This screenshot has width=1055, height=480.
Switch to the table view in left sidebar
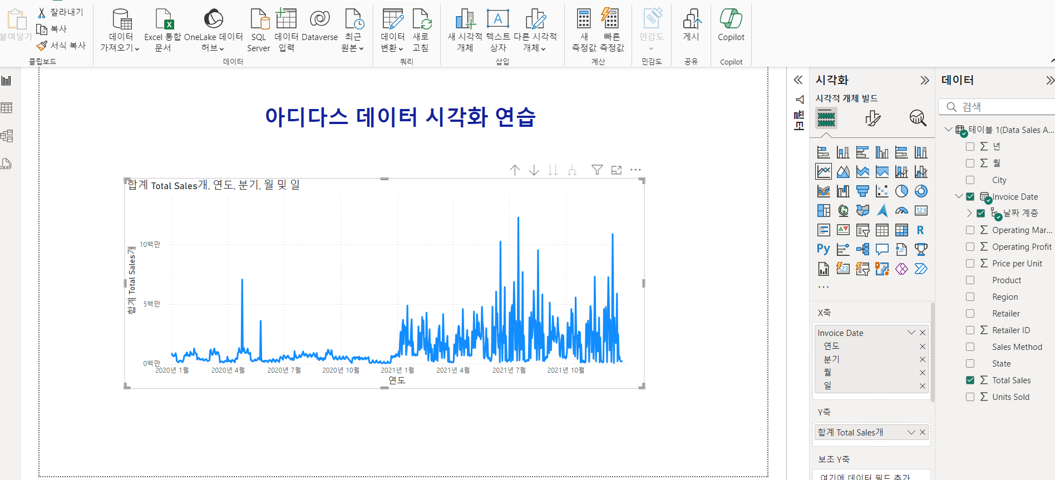(7, 108)
